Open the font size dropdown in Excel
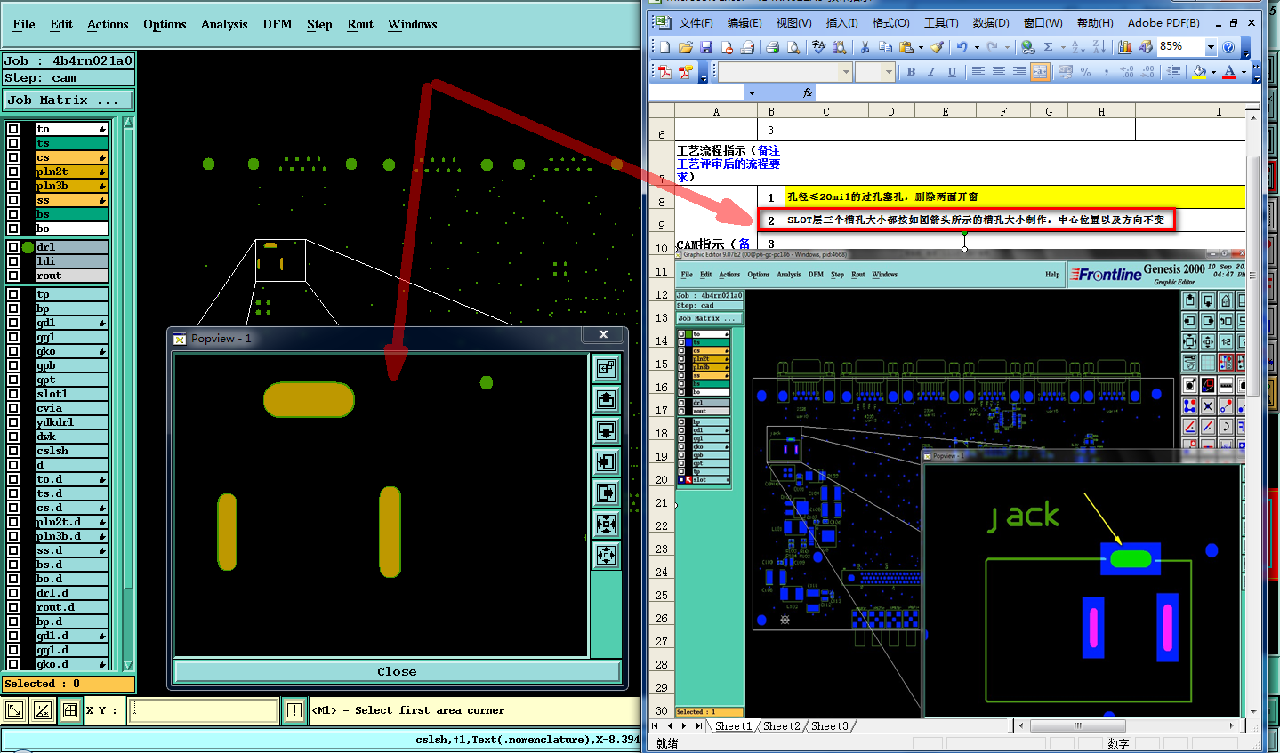 pyautogui.click(x=889, y=72)
